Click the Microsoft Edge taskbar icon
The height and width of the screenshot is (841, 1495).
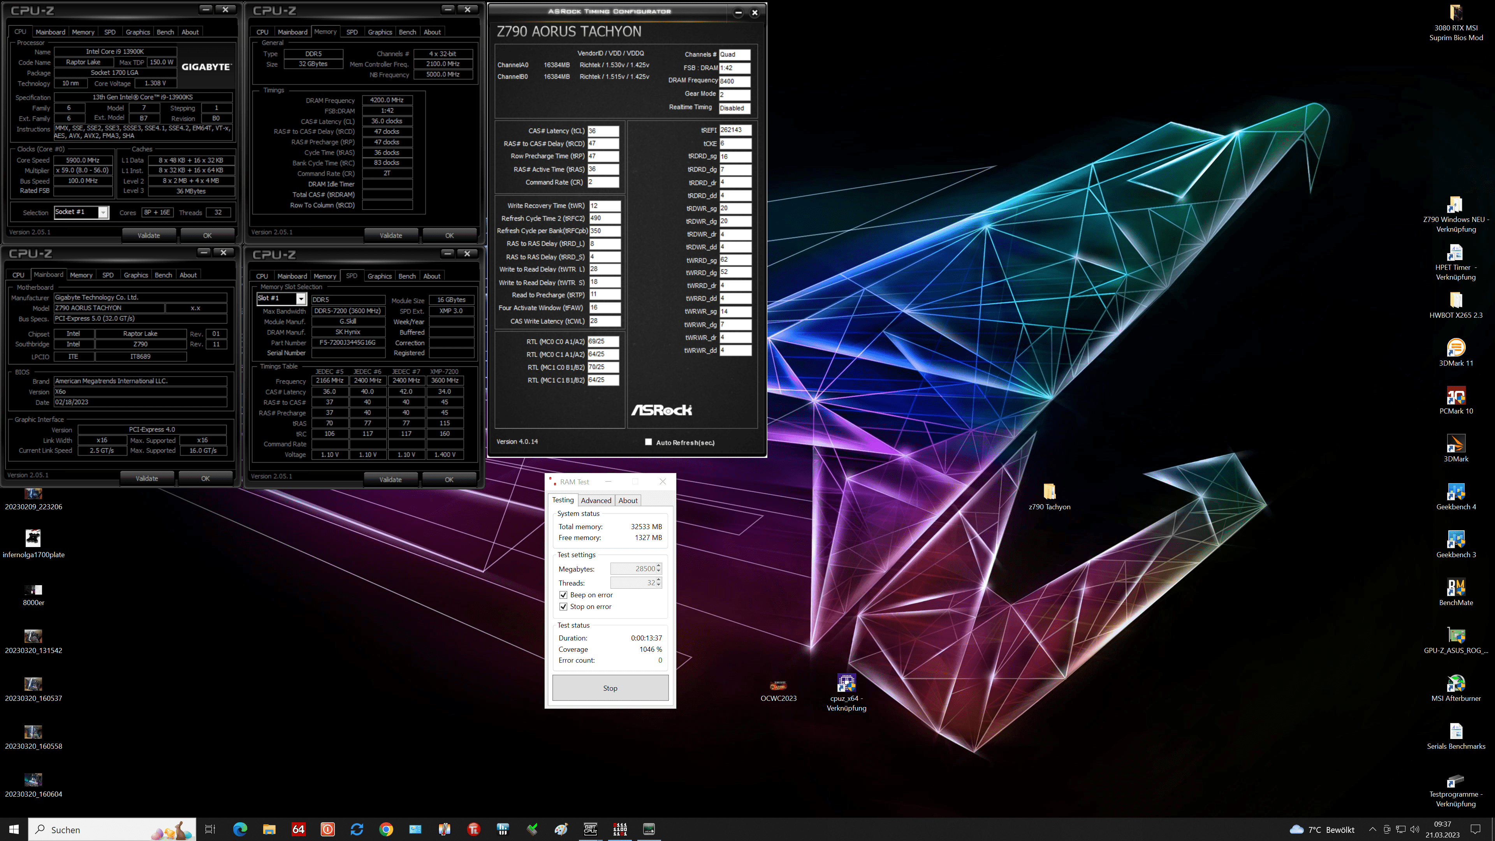(x=240, y=829)
